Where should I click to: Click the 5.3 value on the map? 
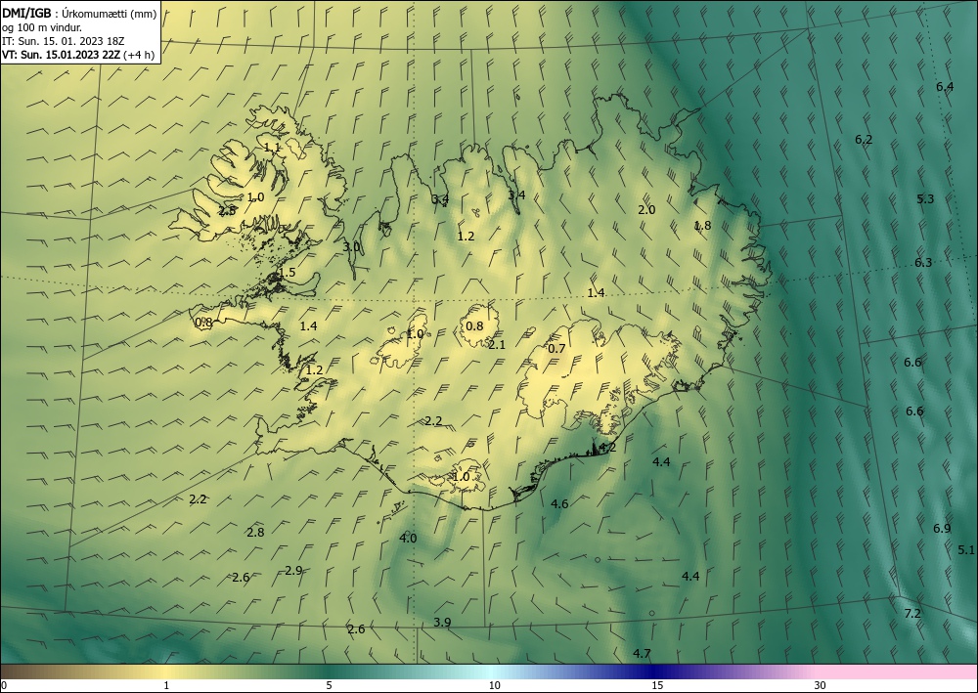pos(925,198)
